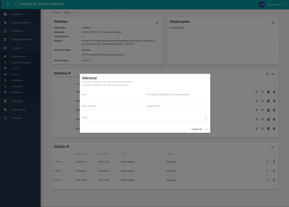
Task: Open the user options three-dot menu
Action: pos(284,5)
